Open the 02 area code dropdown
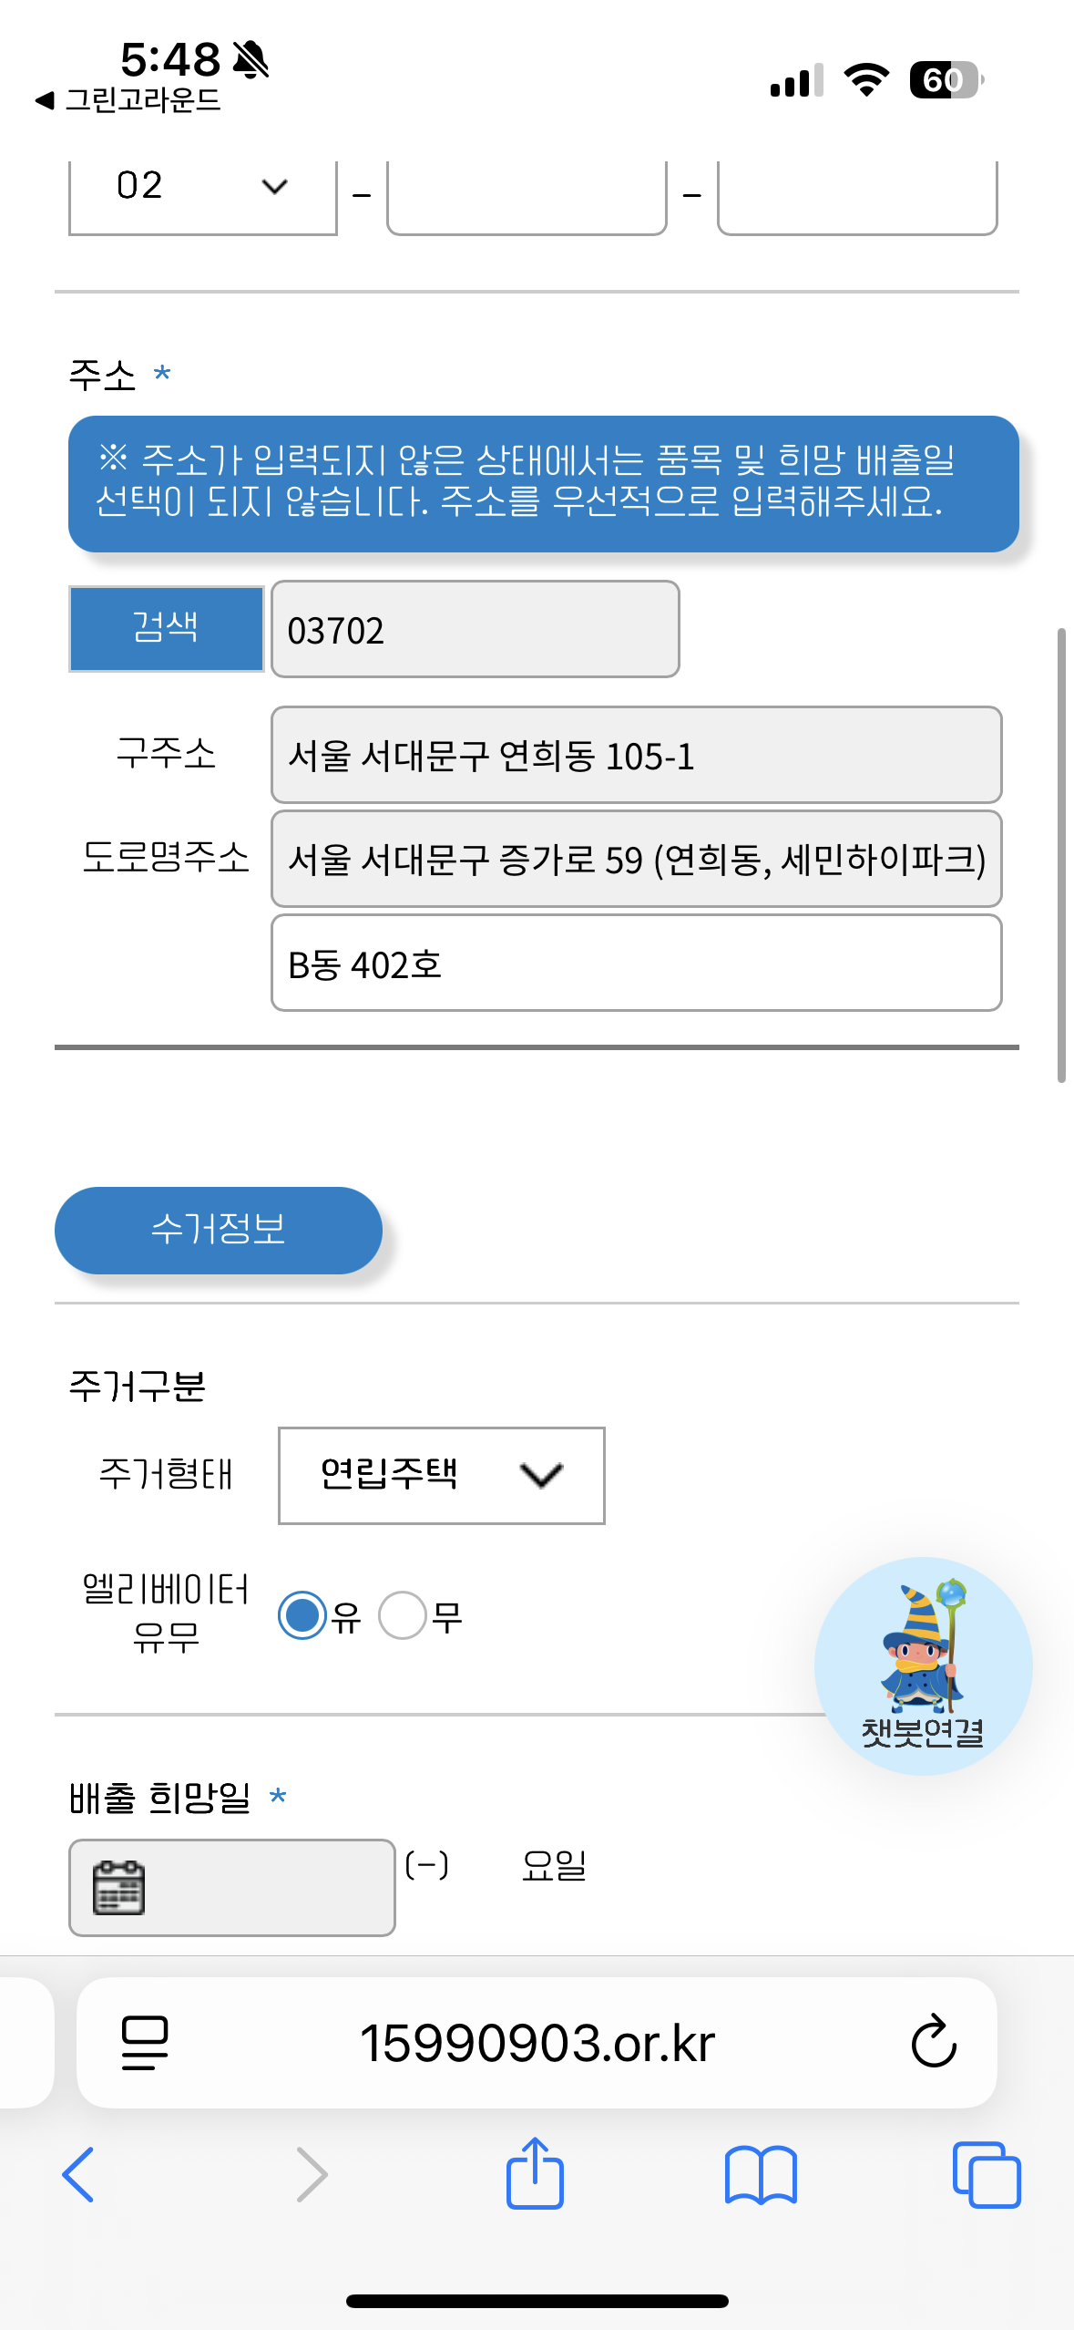1074x2330 pixels. point(203,188)
